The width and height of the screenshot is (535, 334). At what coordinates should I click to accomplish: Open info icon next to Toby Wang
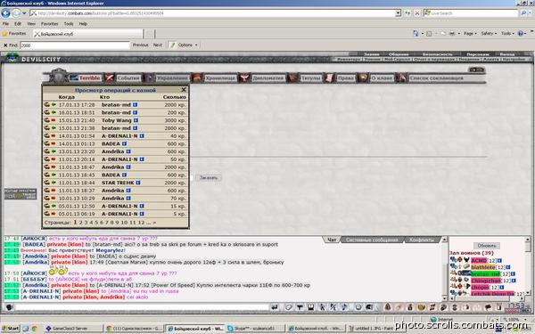[x=136, y=120]
